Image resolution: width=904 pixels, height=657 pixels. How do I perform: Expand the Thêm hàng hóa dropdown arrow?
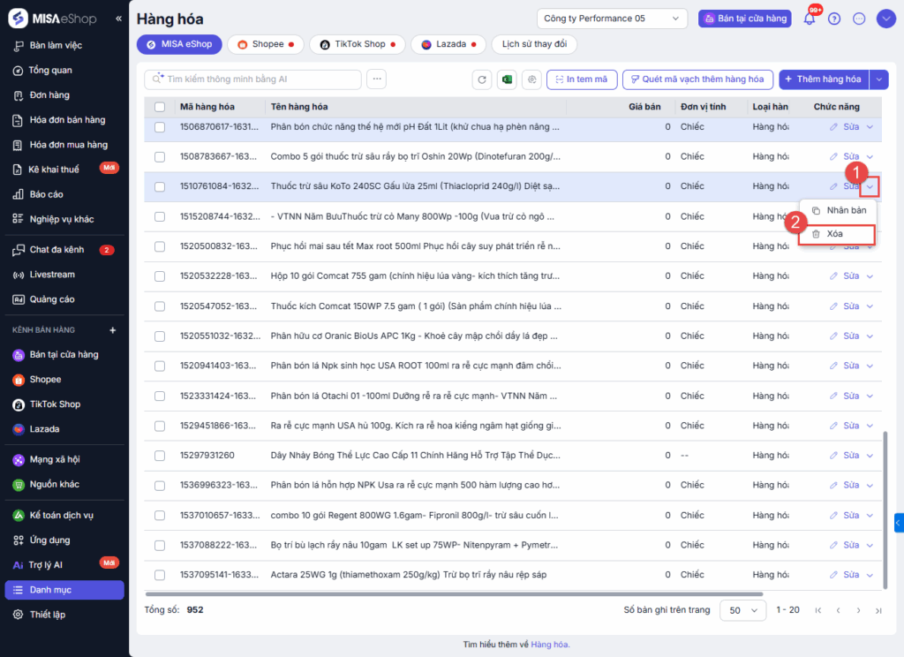(x=878, y=79)
